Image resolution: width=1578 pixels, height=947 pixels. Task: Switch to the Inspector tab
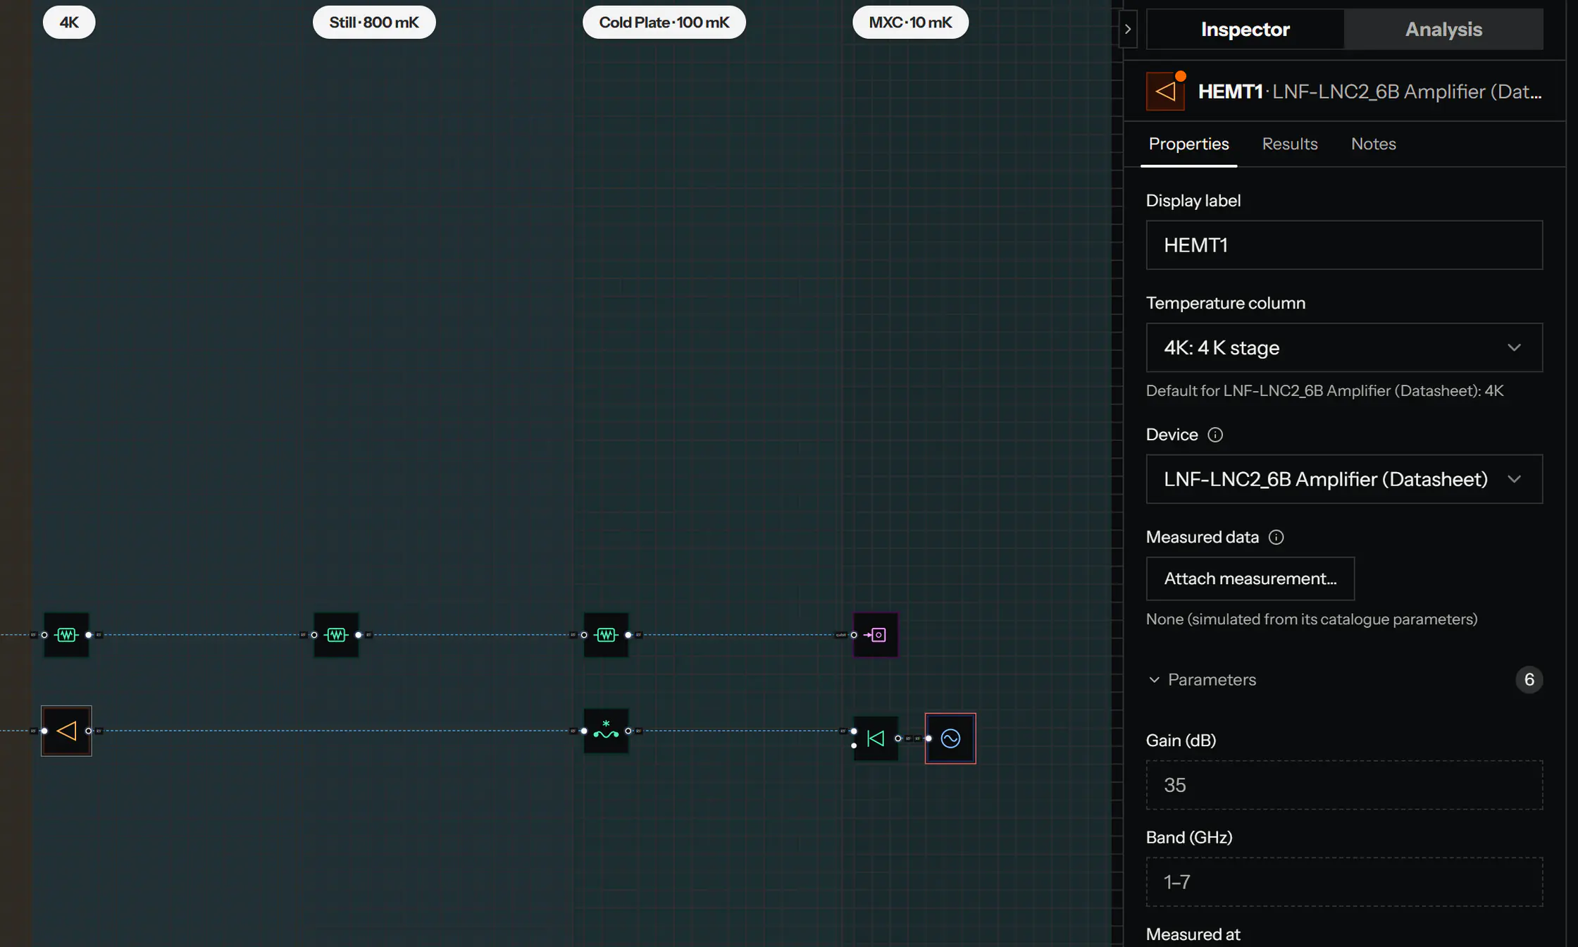pos(1245,29)
